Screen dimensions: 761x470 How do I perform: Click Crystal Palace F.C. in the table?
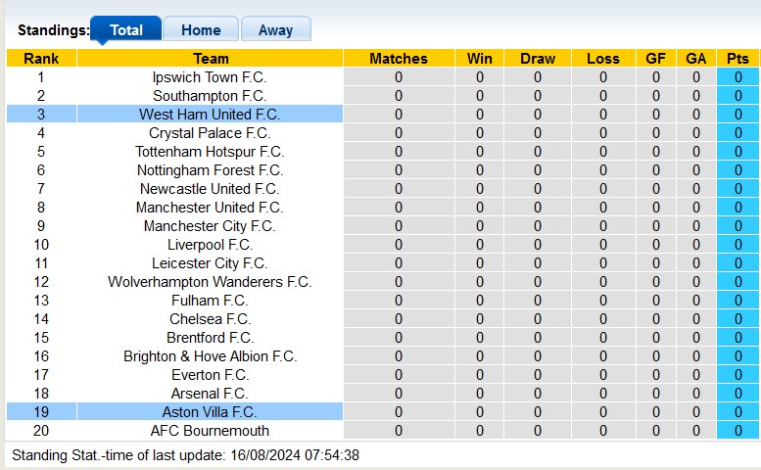pyautogui.click(x=210, y=133)
